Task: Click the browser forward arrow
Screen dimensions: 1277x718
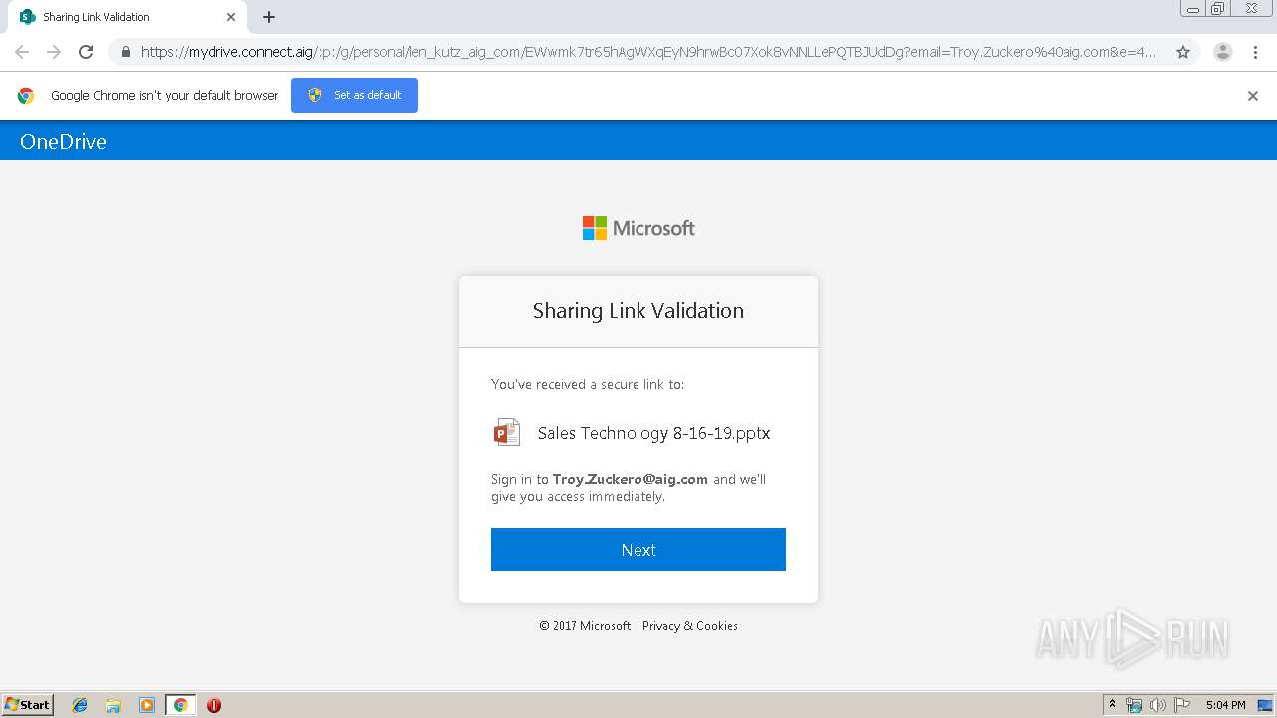Action: point(54,52)
